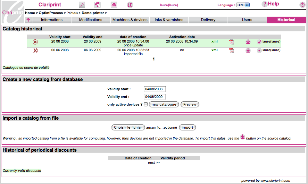The height and width of the screenshot is (184, 308).
Task: Activate the imported file catalog radio circle
Action: tap(259, 51)
